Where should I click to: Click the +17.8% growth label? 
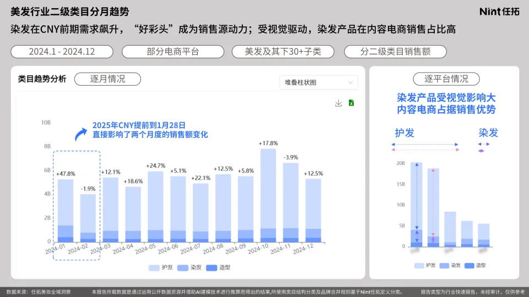coord(268,143)
